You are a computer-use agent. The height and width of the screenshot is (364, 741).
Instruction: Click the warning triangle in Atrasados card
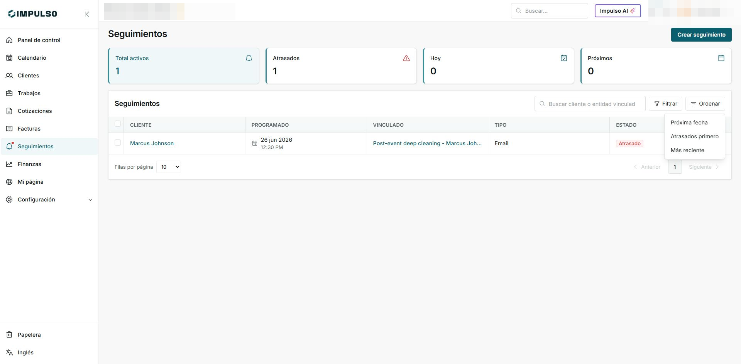coord(406,58)
